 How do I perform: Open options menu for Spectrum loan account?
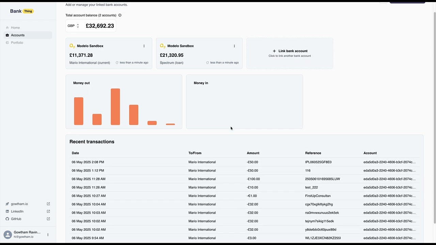[x=234, y=46]
